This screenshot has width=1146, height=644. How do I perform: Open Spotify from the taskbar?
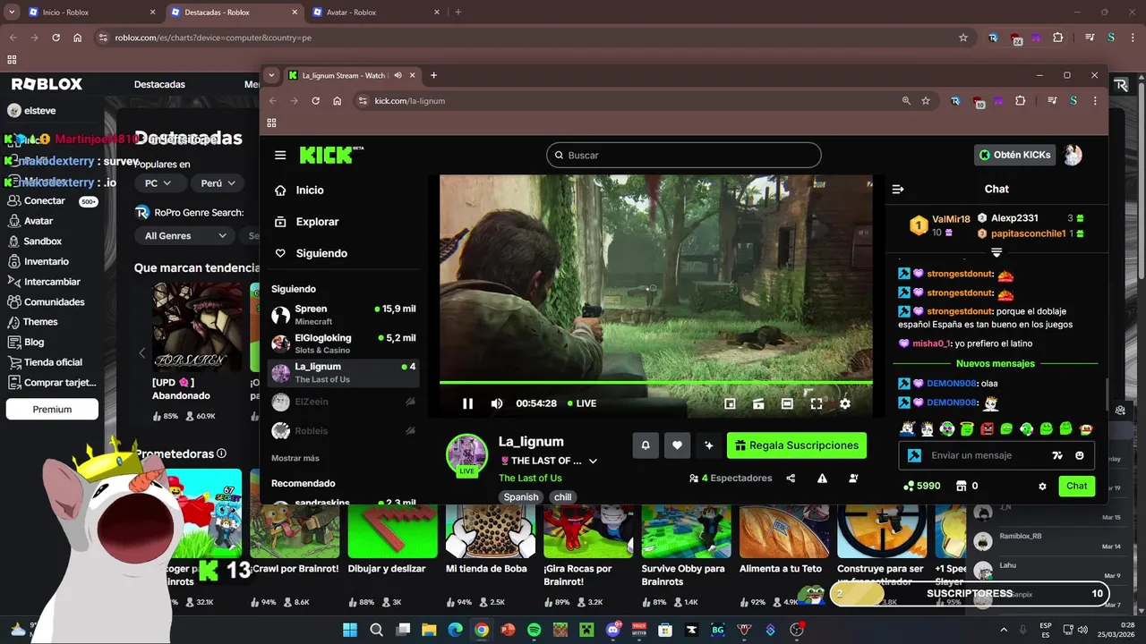click(x=534, y=630)
